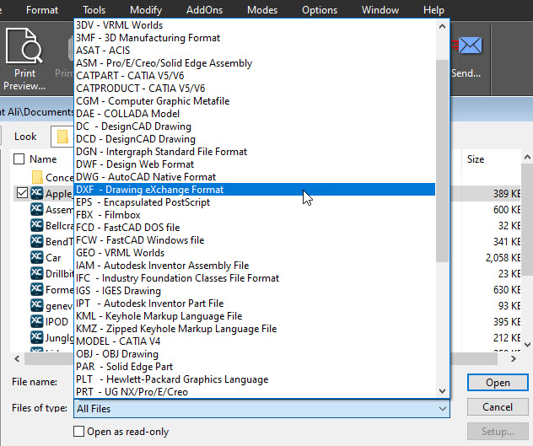Select DAE - COLLADA Model
Viewport: 533px width, 446px height.
point(255,114)
